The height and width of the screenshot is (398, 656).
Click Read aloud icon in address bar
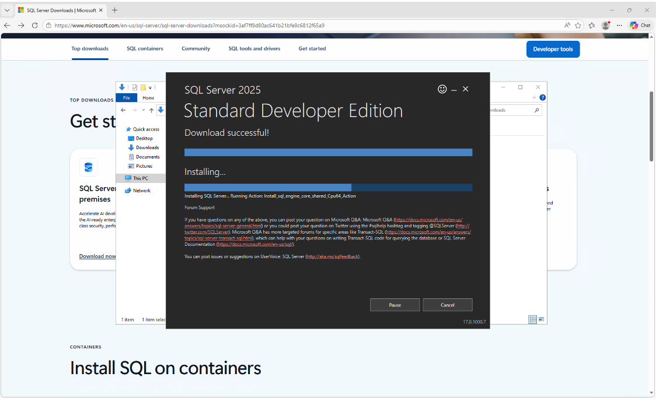[567, 26]
